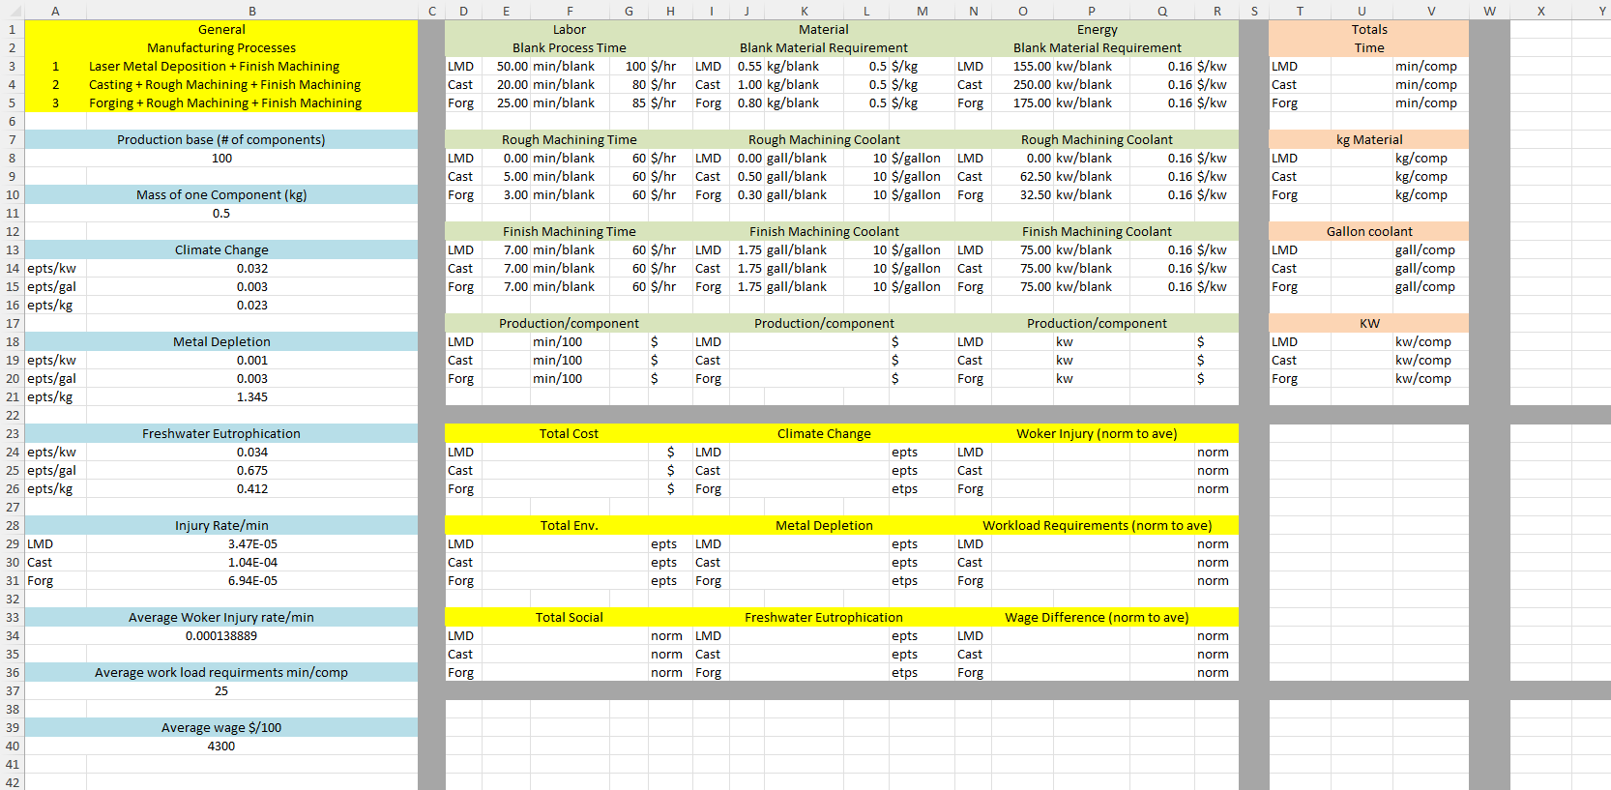Select row 8 header
The image size is (1611, 790).
pyautogui.click(x=12, y=158)
